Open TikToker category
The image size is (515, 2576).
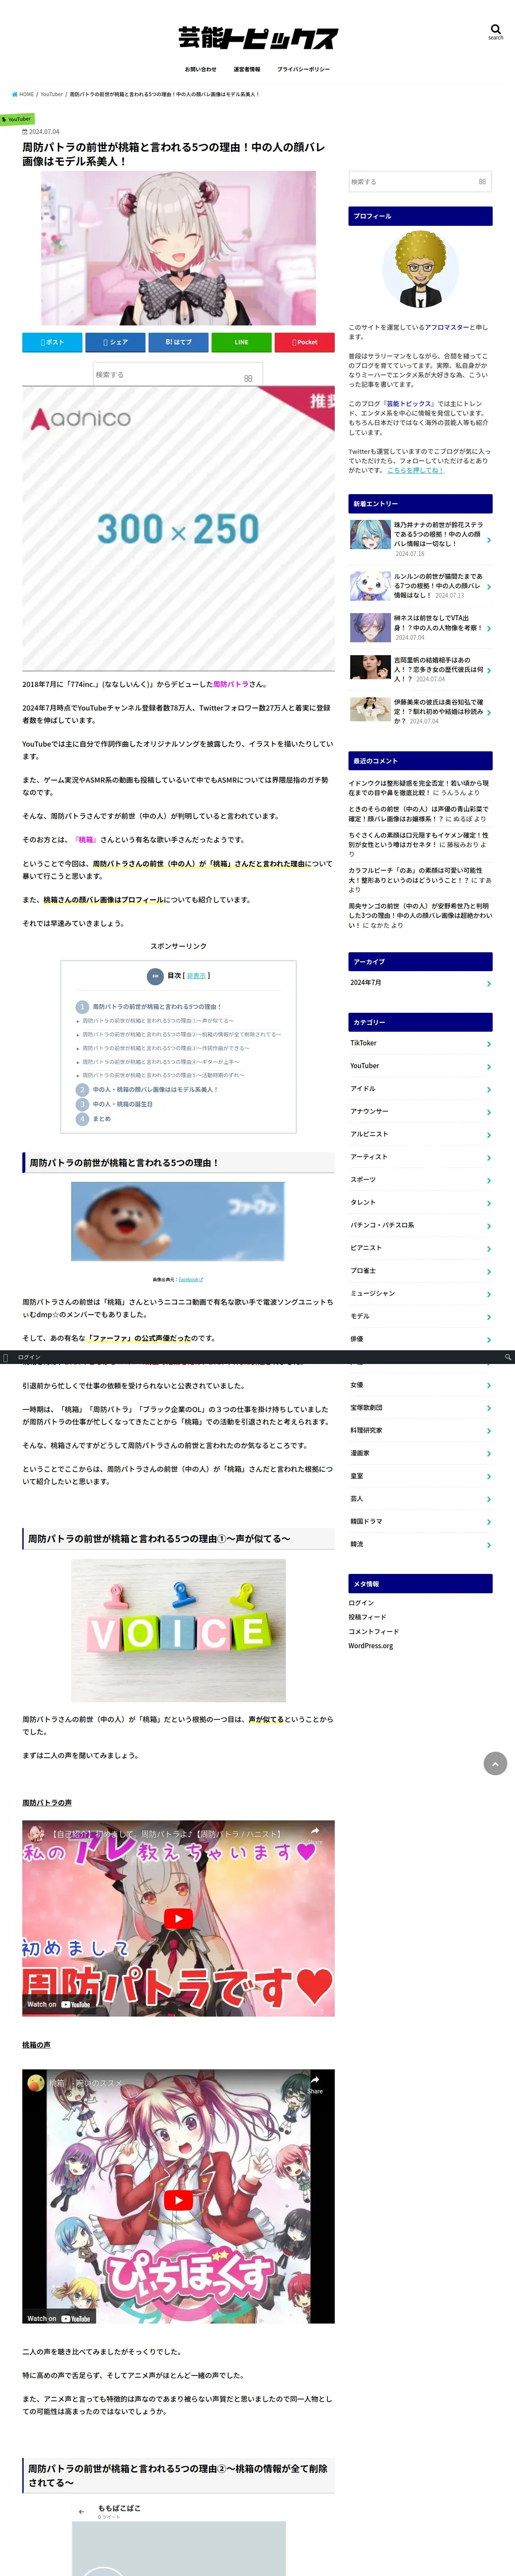(420, 1043)
